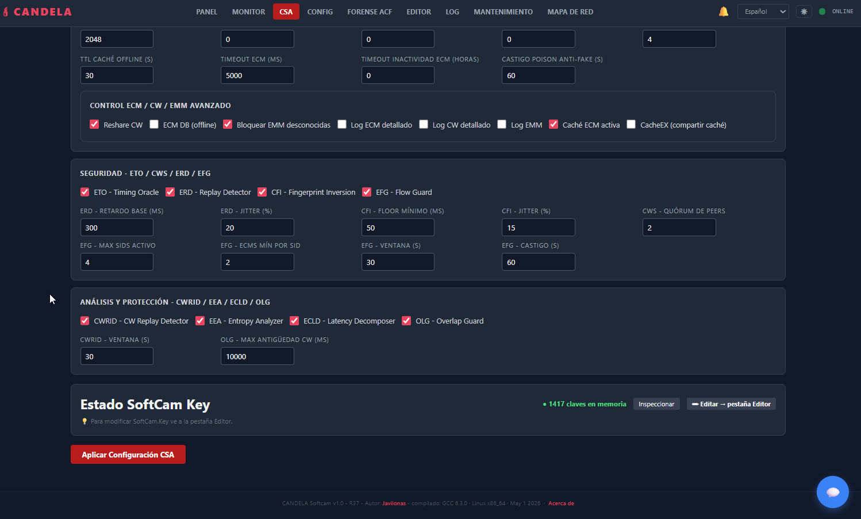861x519 pixels.
Task: Click the ERD - Jitter (%) field
Action: (x=257, y=228)
